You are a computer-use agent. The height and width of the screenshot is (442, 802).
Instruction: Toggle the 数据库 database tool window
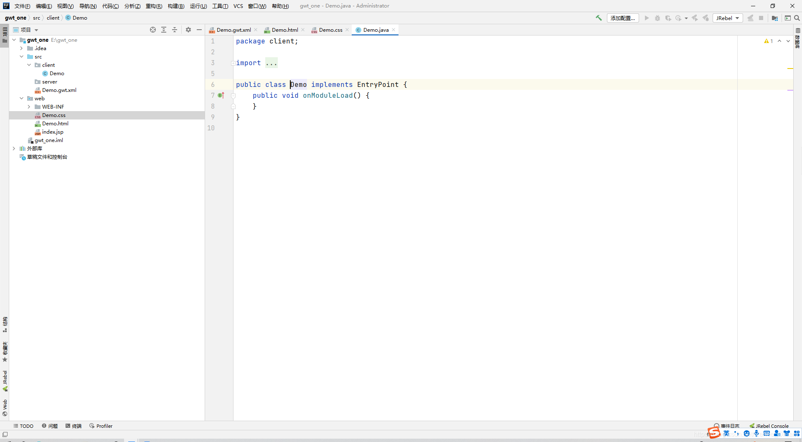(797, 38)
